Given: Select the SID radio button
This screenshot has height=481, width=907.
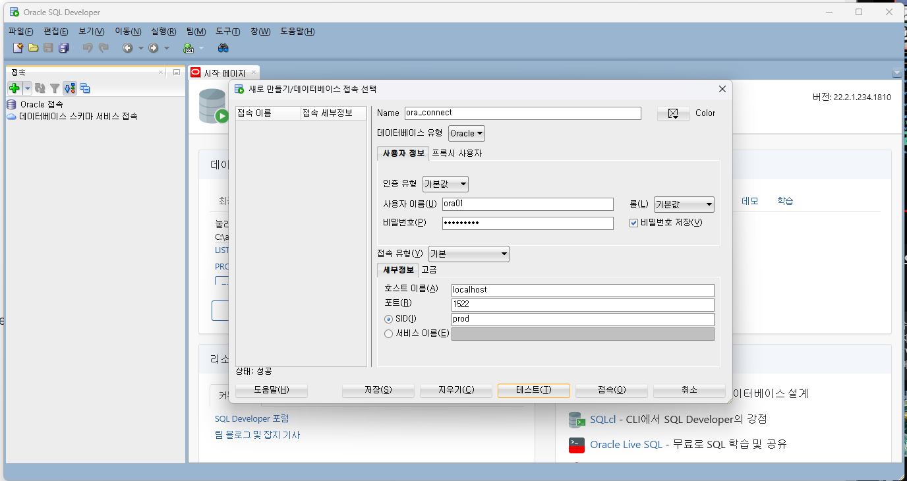Looking at the screenshot, I should [x=388, y=319].
